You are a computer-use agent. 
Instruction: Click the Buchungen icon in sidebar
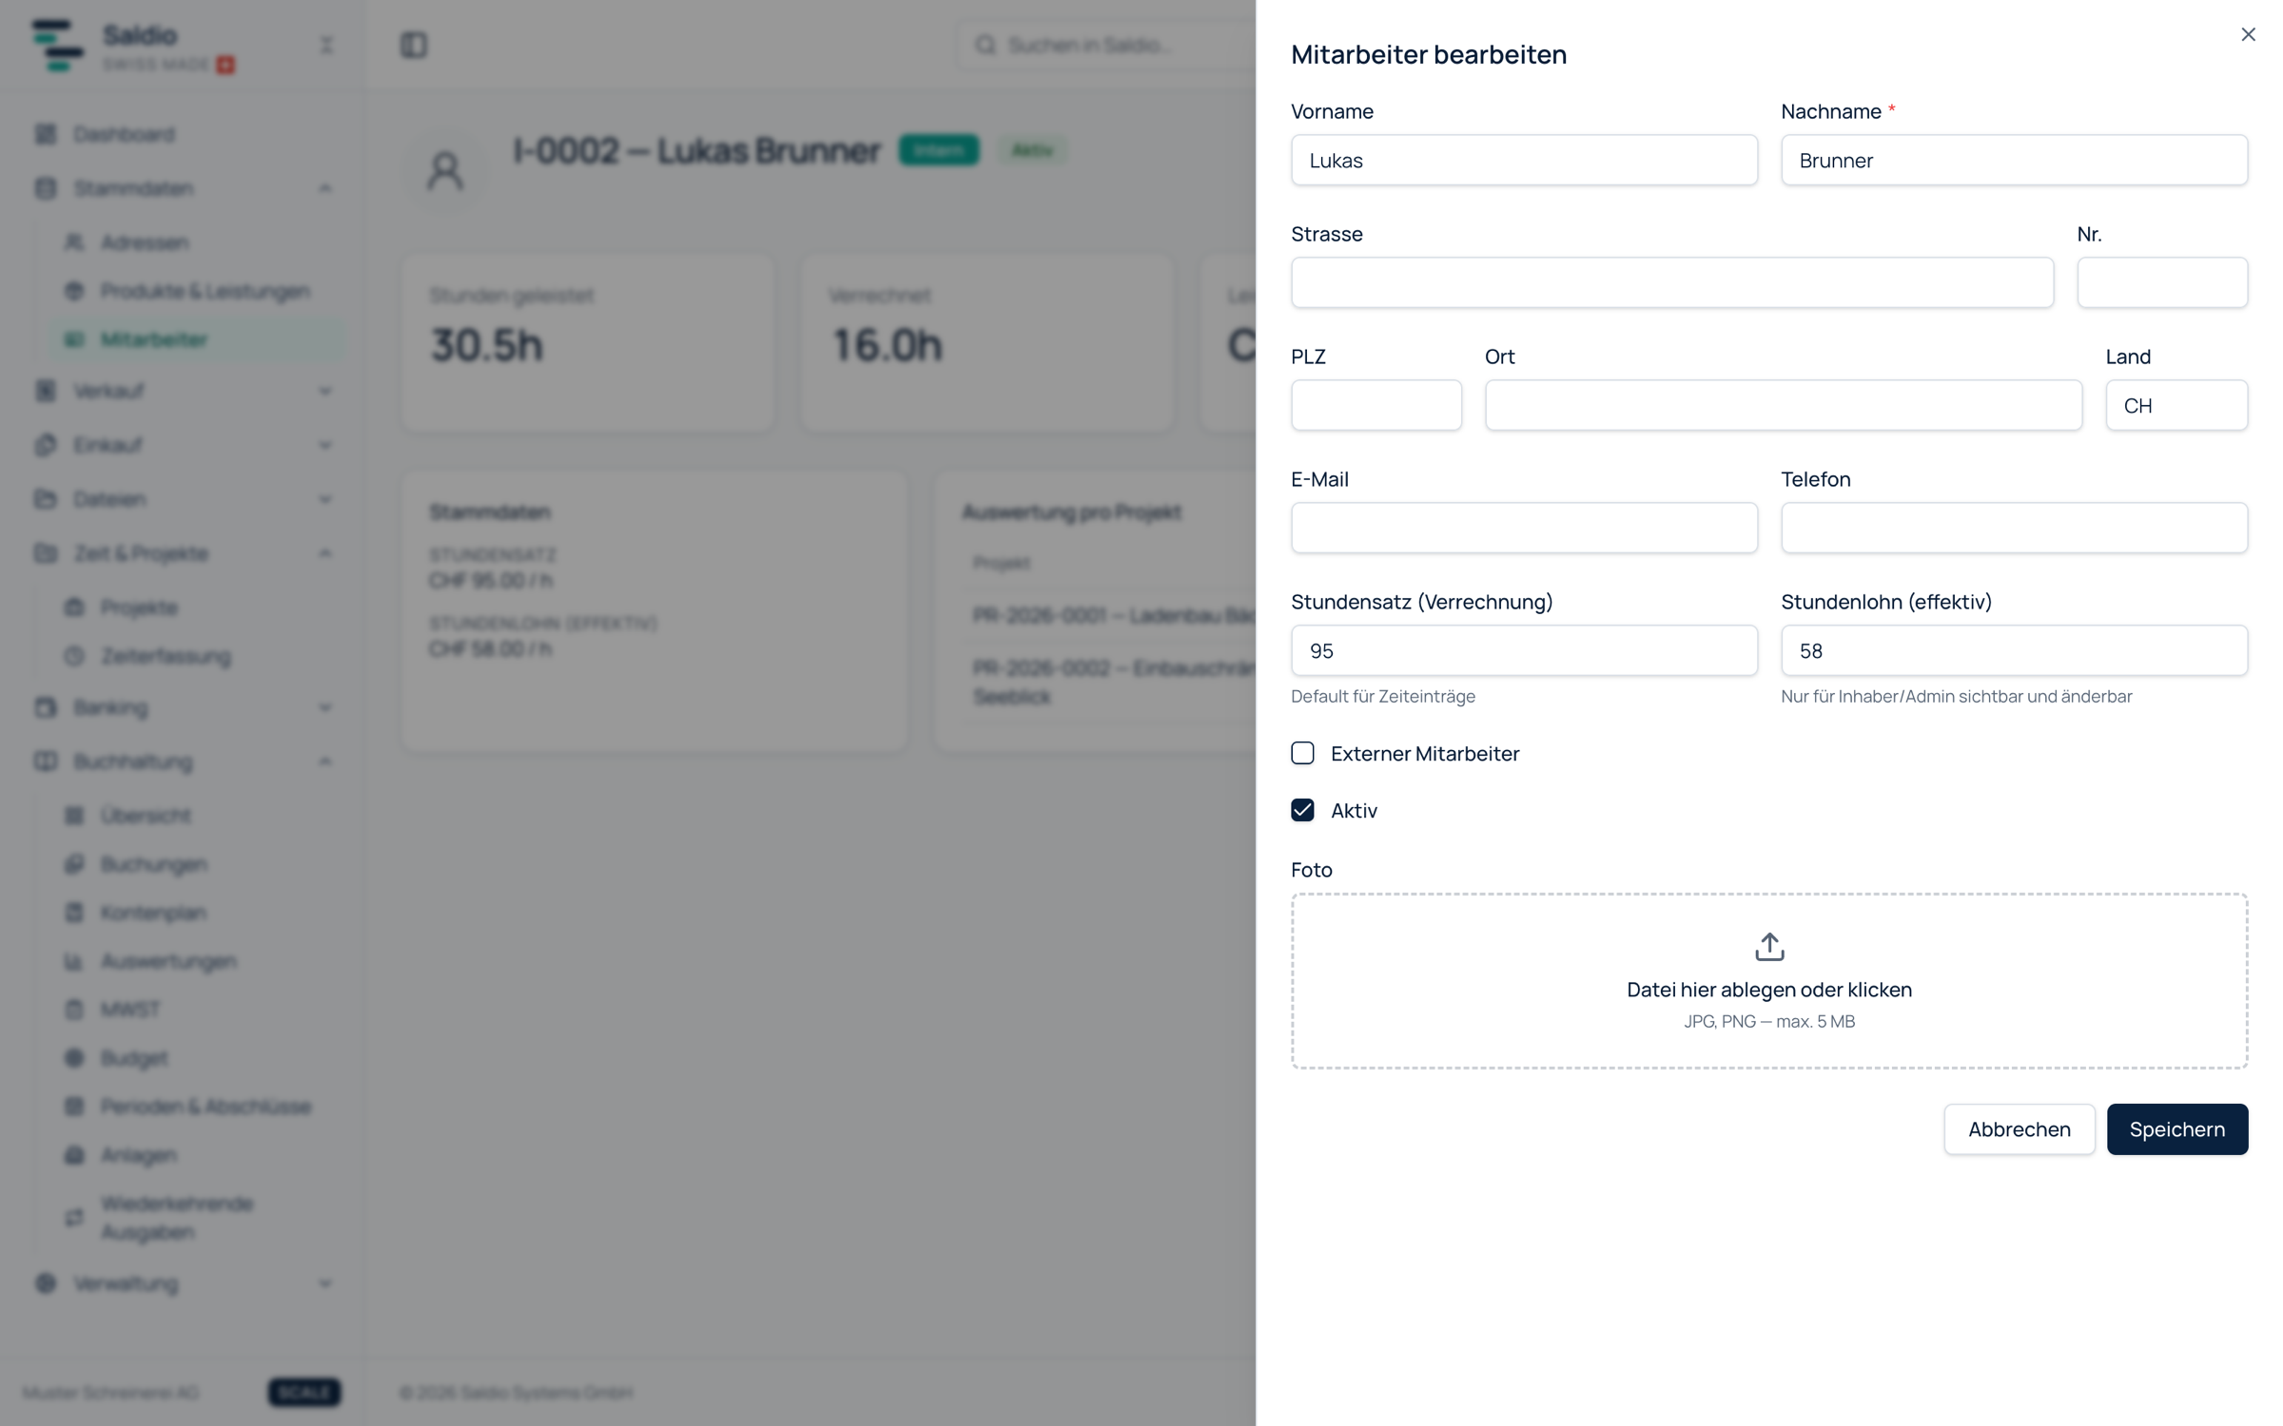[x=74, y=864]
